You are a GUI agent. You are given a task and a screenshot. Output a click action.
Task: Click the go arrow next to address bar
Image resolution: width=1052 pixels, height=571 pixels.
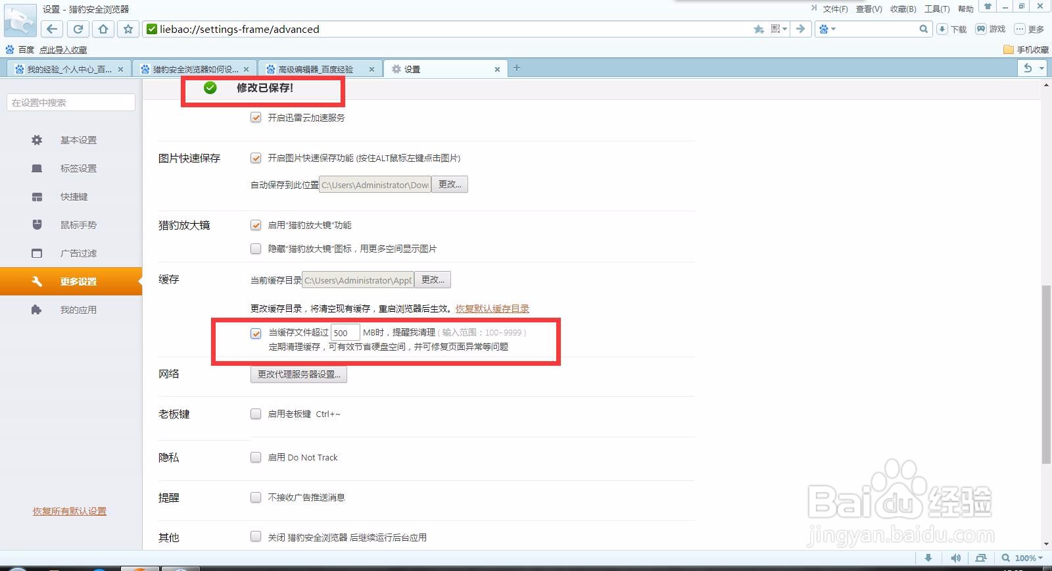pos(800,29)
